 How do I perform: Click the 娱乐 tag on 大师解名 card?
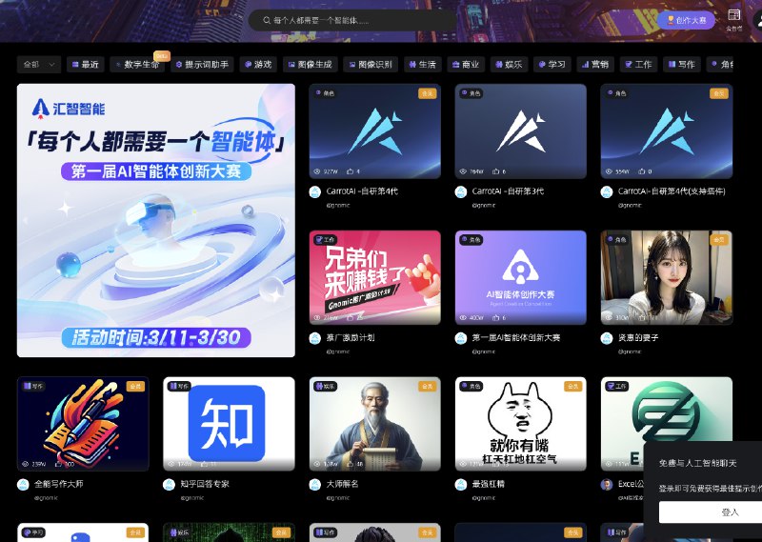pos(325,386)
